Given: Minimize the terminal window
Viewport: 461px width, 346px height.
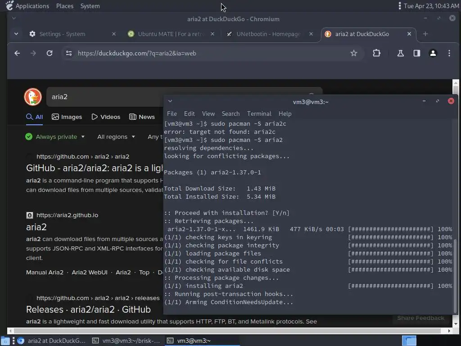Looking at the screenshot, I should [x=424, y=101].
